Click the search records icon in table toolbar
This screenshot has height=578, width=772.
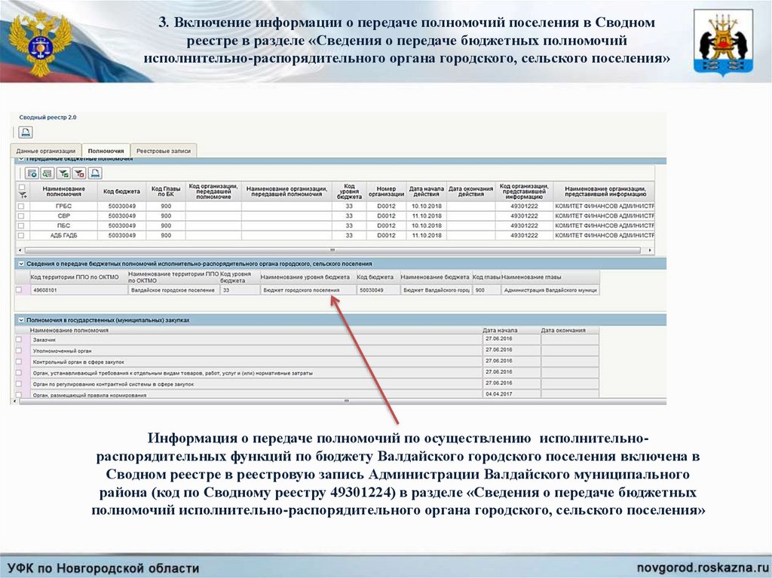coord(47,173)
